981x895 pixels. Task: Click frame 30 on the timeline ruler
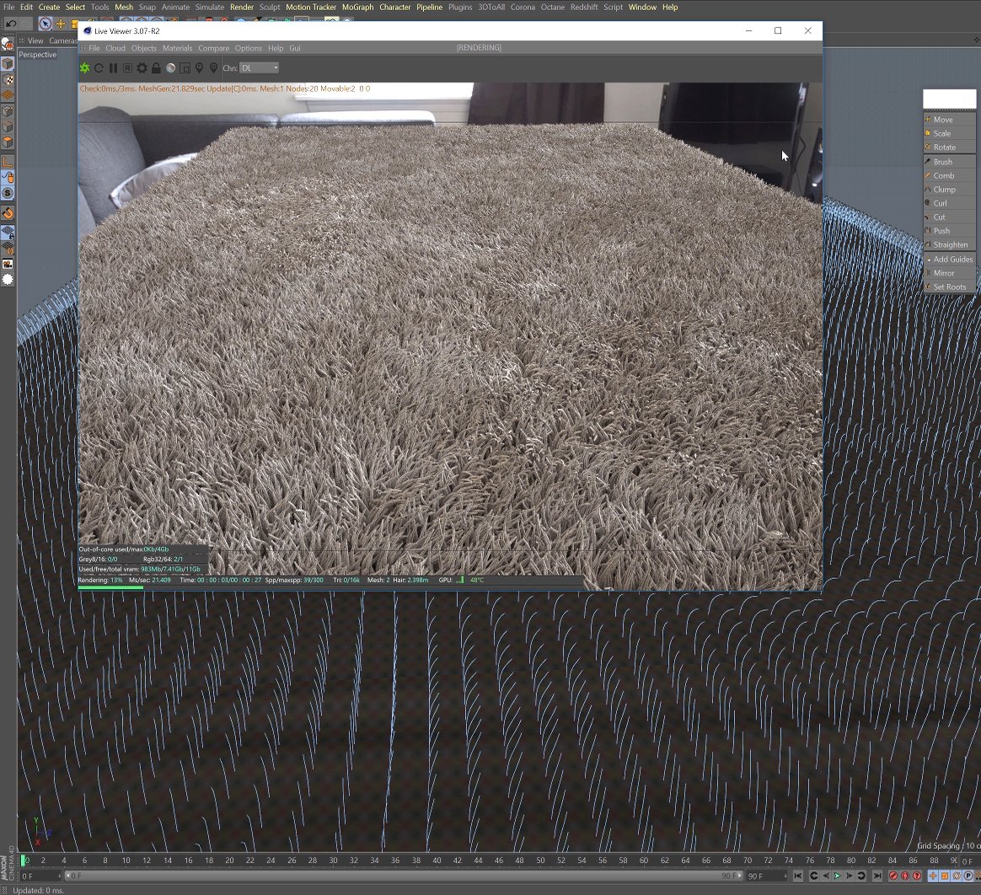333,860
